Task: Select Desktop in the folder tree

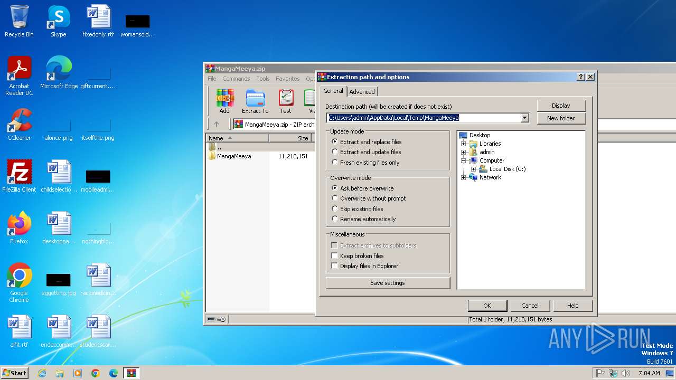Action: pyautogui.click(x=475, y=135)
